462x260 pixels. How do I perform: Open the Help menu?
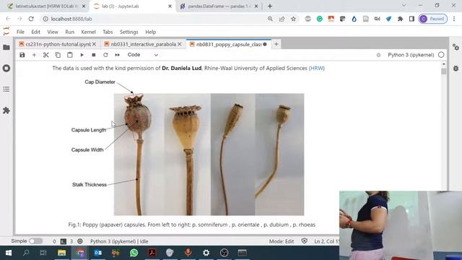tap(151, 32)
